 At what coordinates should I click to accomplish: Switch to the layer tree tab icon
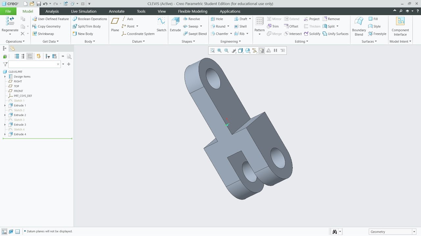pos(12,48)
